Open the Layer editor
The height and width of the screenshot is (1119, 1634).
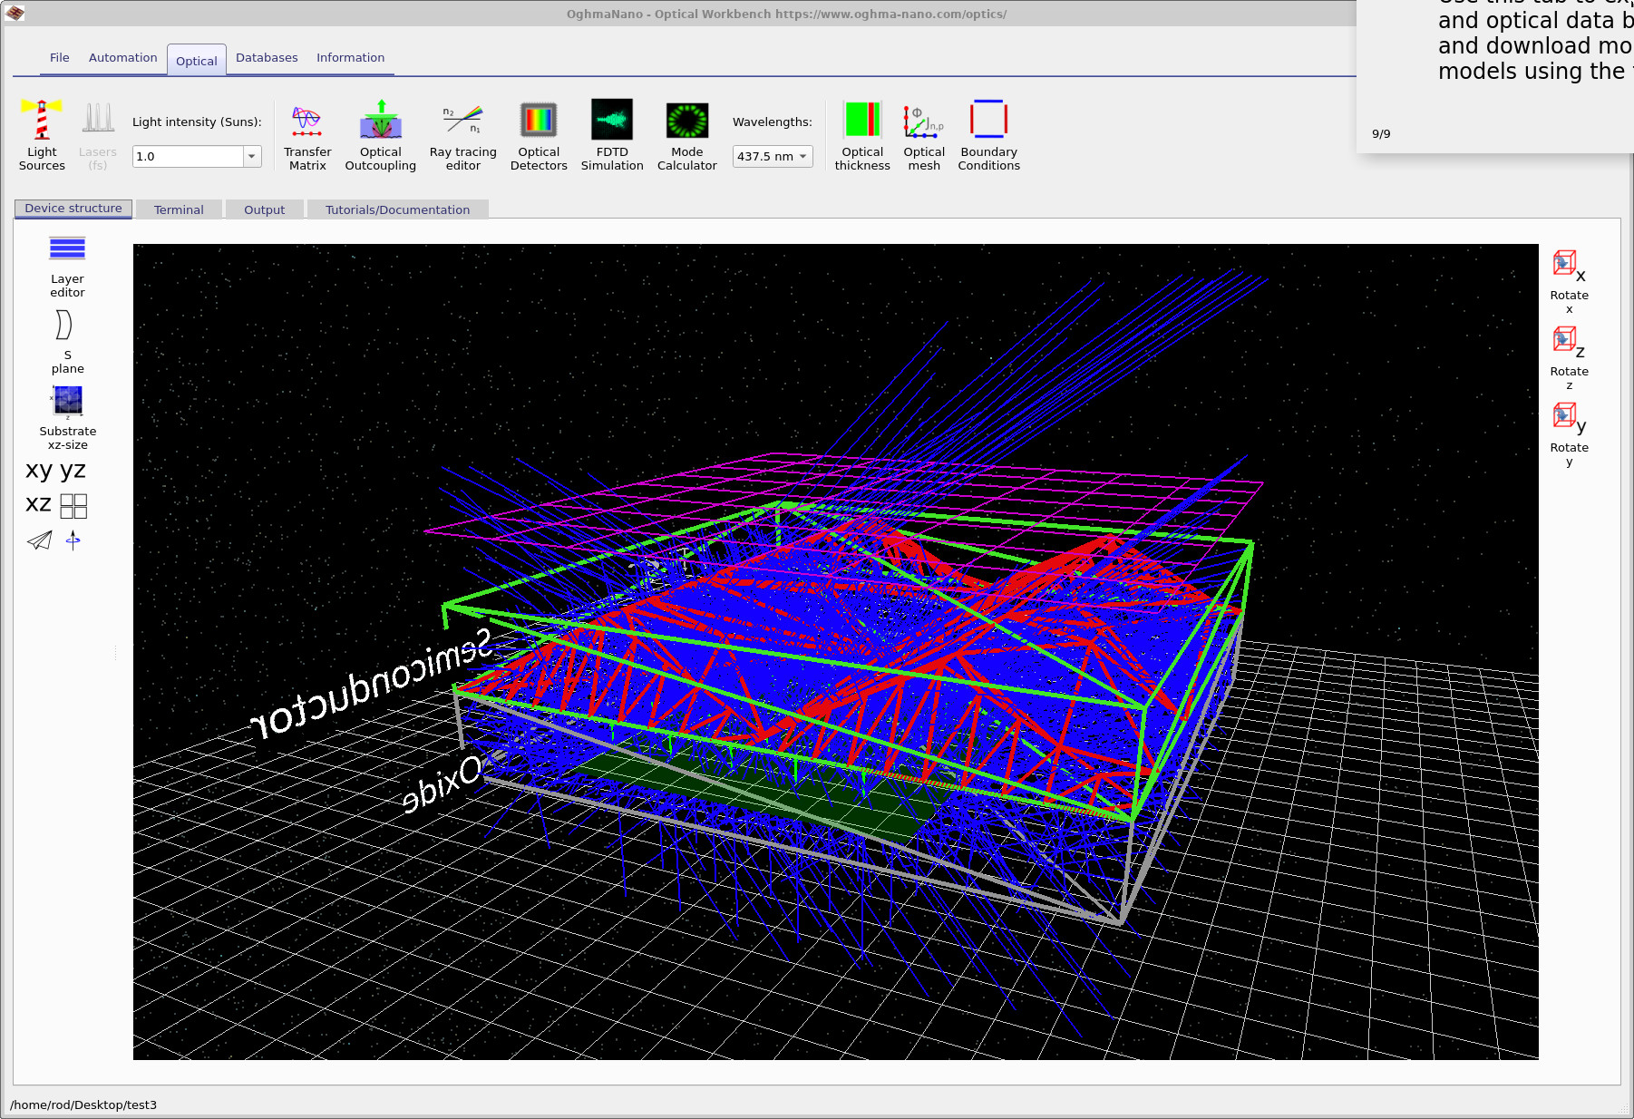pos(67,263)
